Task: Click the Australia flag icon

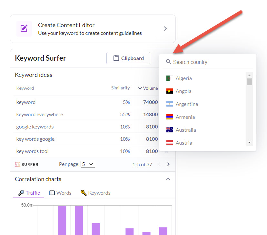Action: pyautogui.click(x=170, y=129)
